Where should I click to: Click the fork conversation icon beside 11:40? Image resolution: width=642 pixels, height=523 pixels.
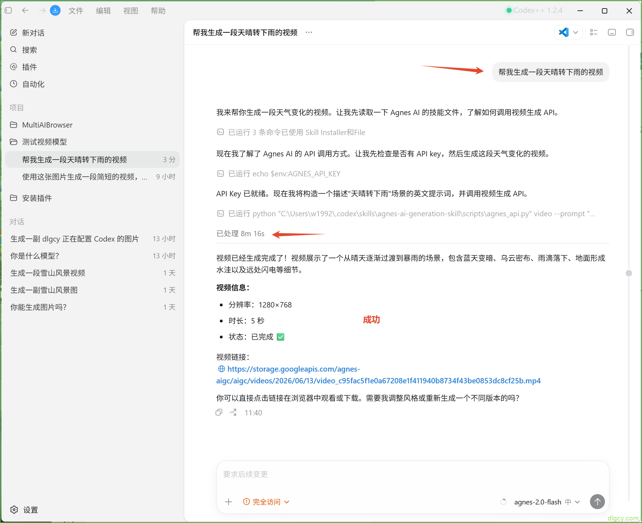233,412
